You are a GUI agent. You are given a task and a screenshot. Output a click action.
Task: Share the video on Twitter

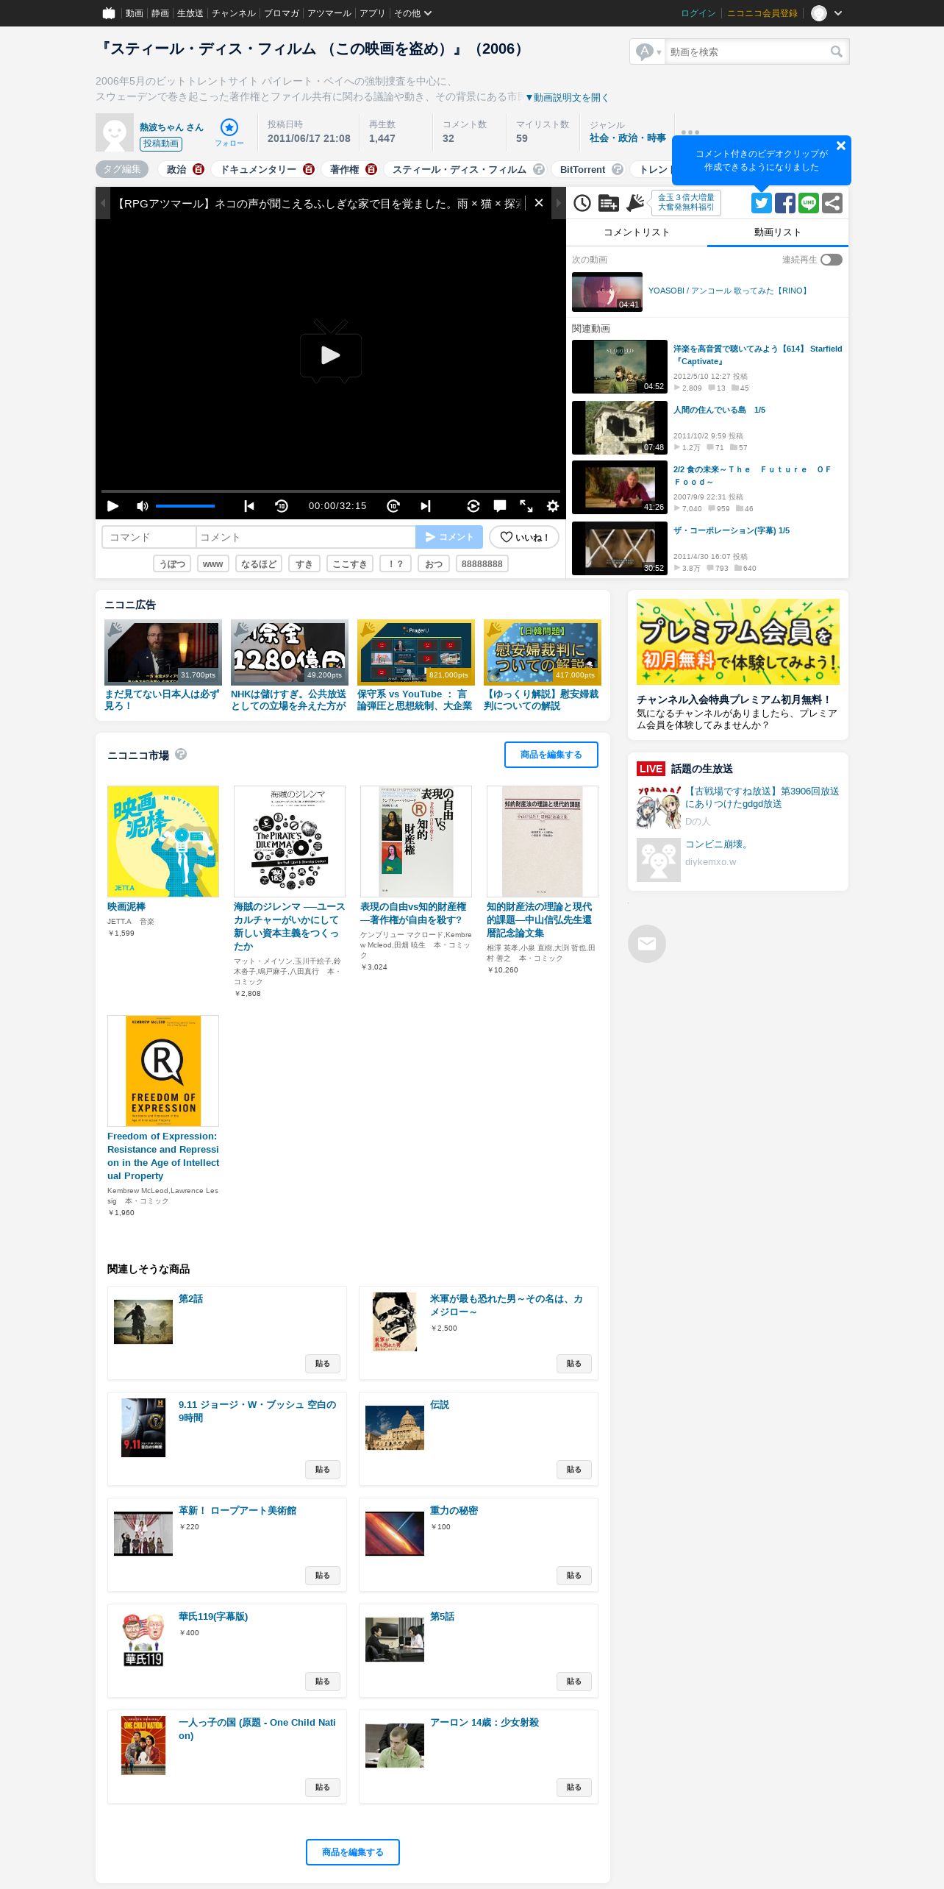[x=762, y=203]
